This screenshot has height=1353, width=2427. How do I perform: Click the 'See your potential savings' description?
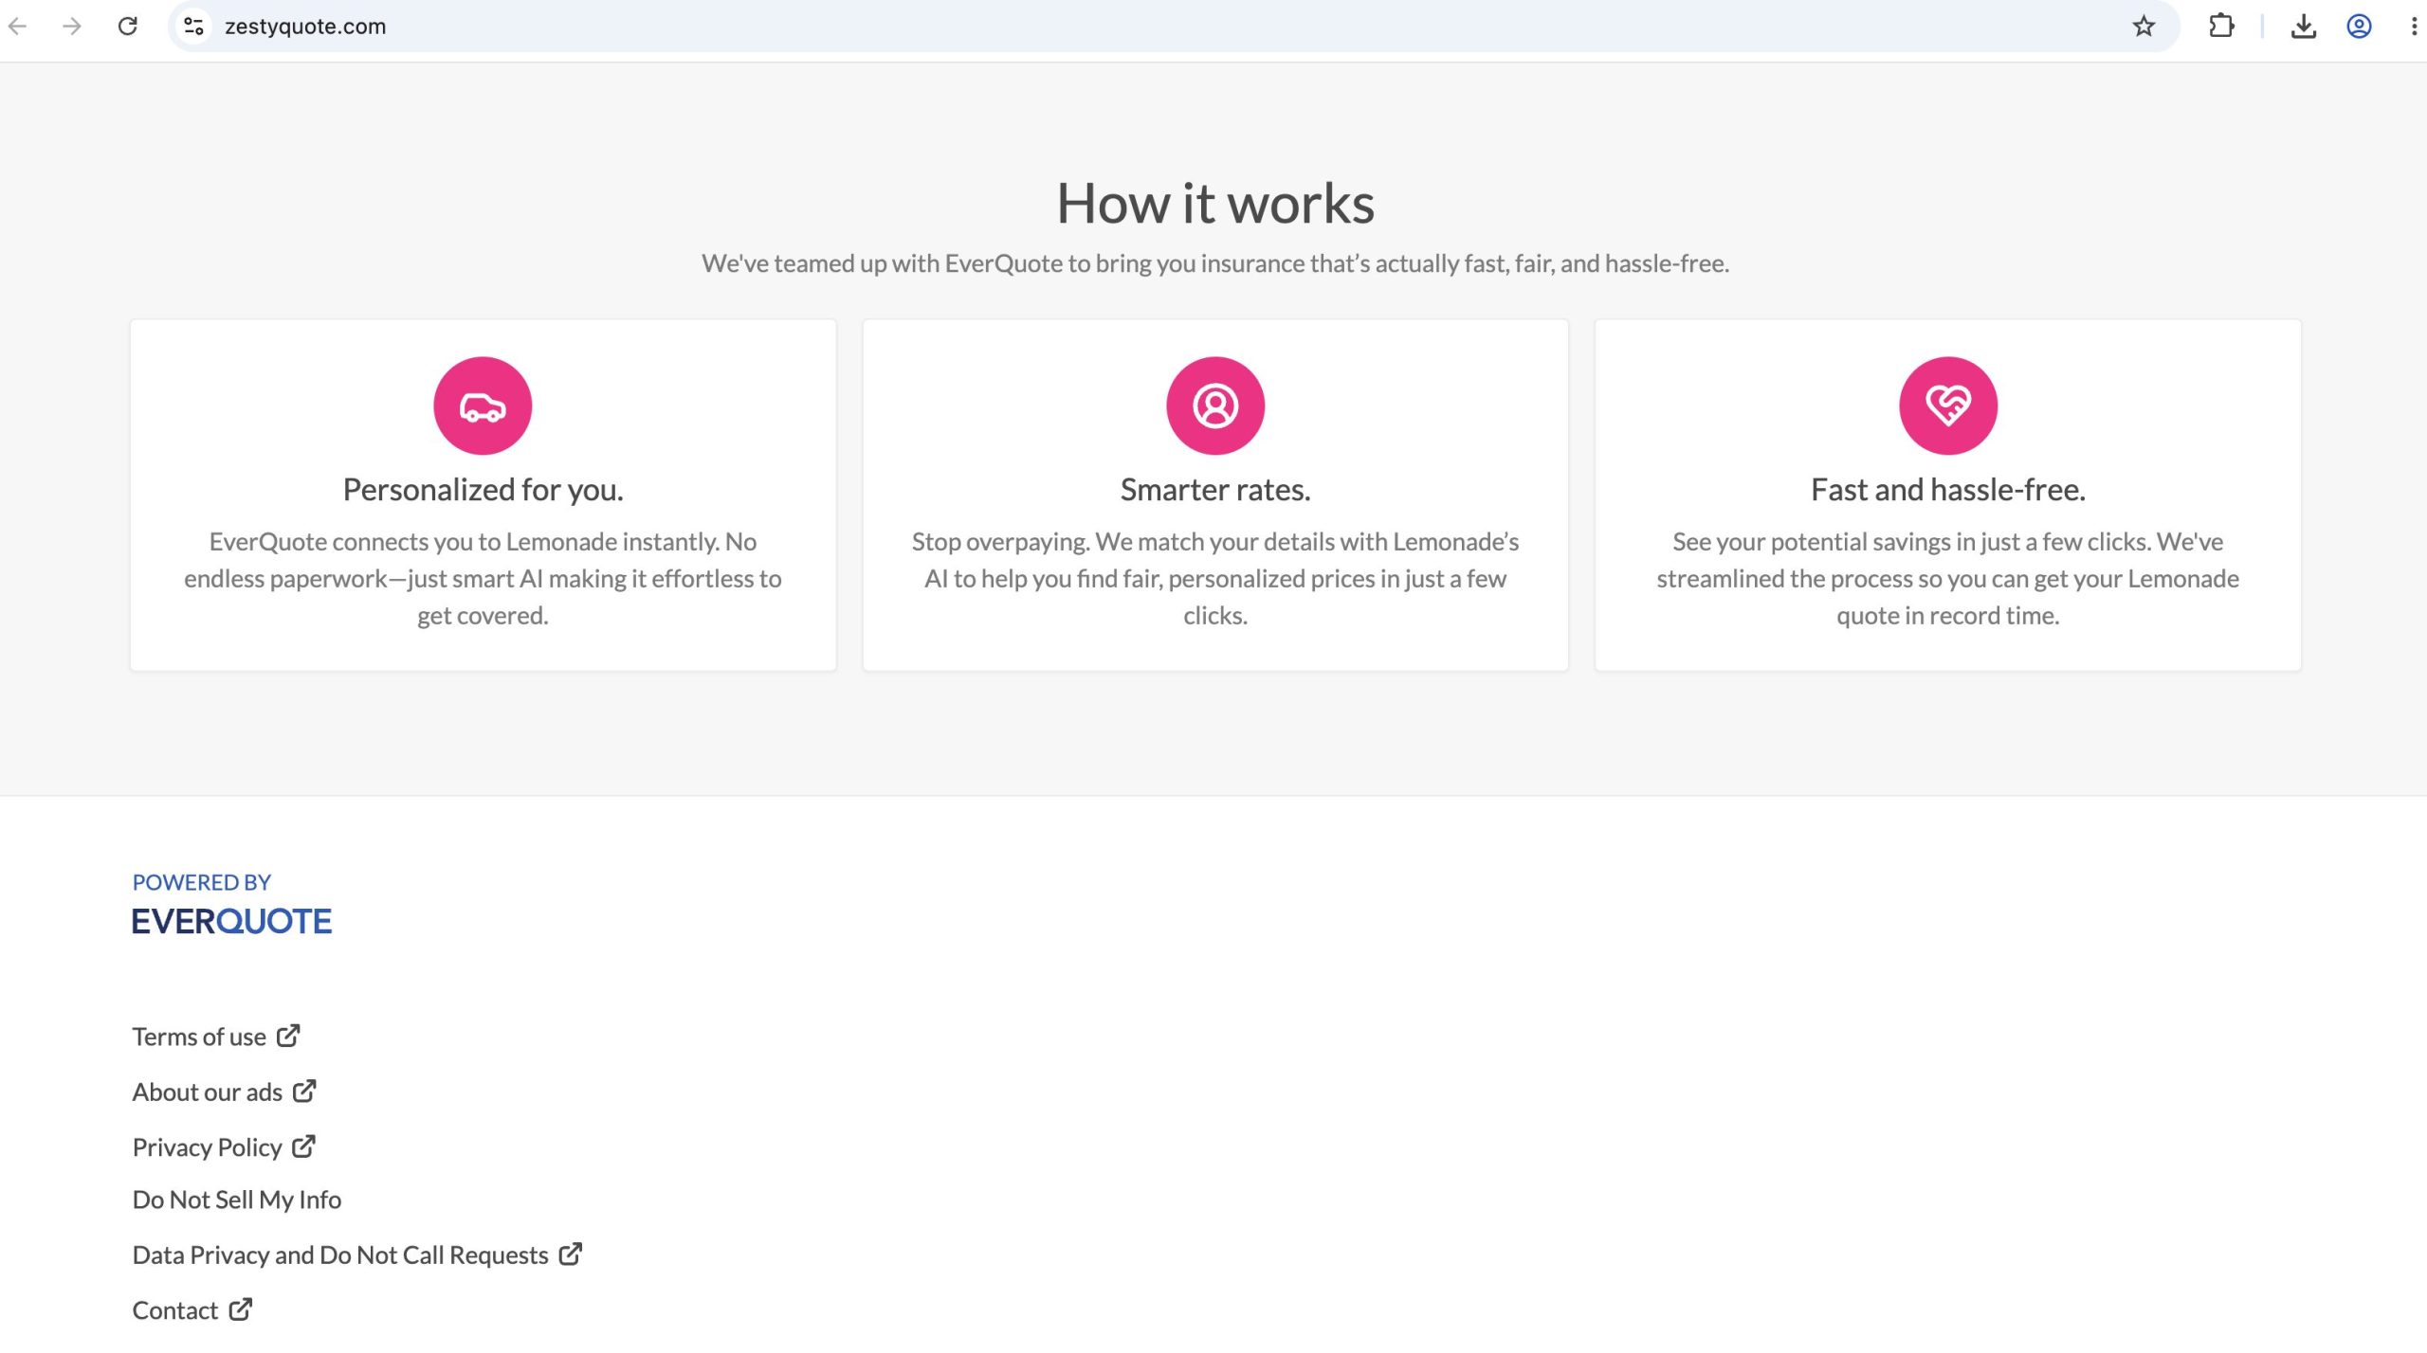1948,579
